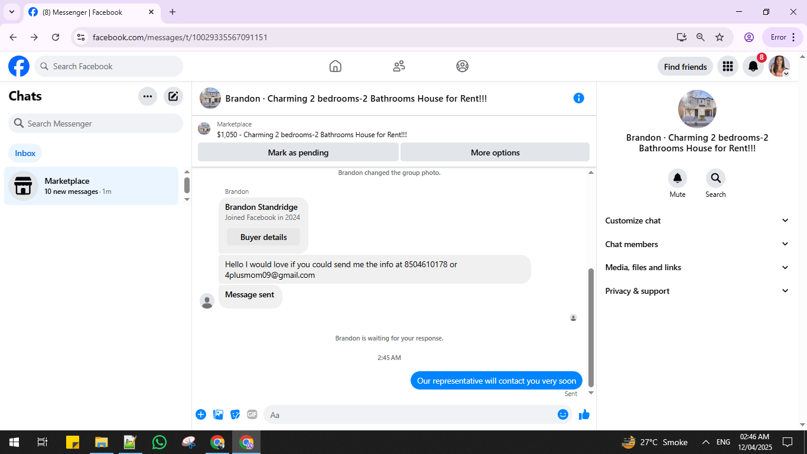Choose a sticker in composer
807x454 pixels.
coord(235,414)
